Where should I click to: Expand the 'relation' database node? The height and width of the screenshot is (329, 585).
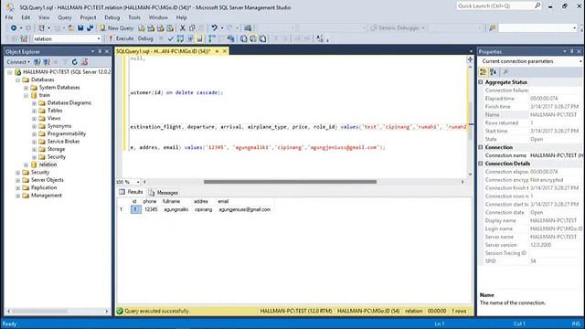(27, 164)
